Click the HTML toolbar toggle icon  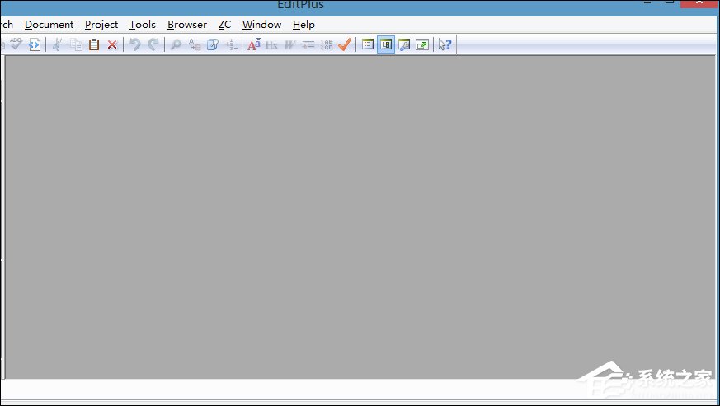[35, 44]
